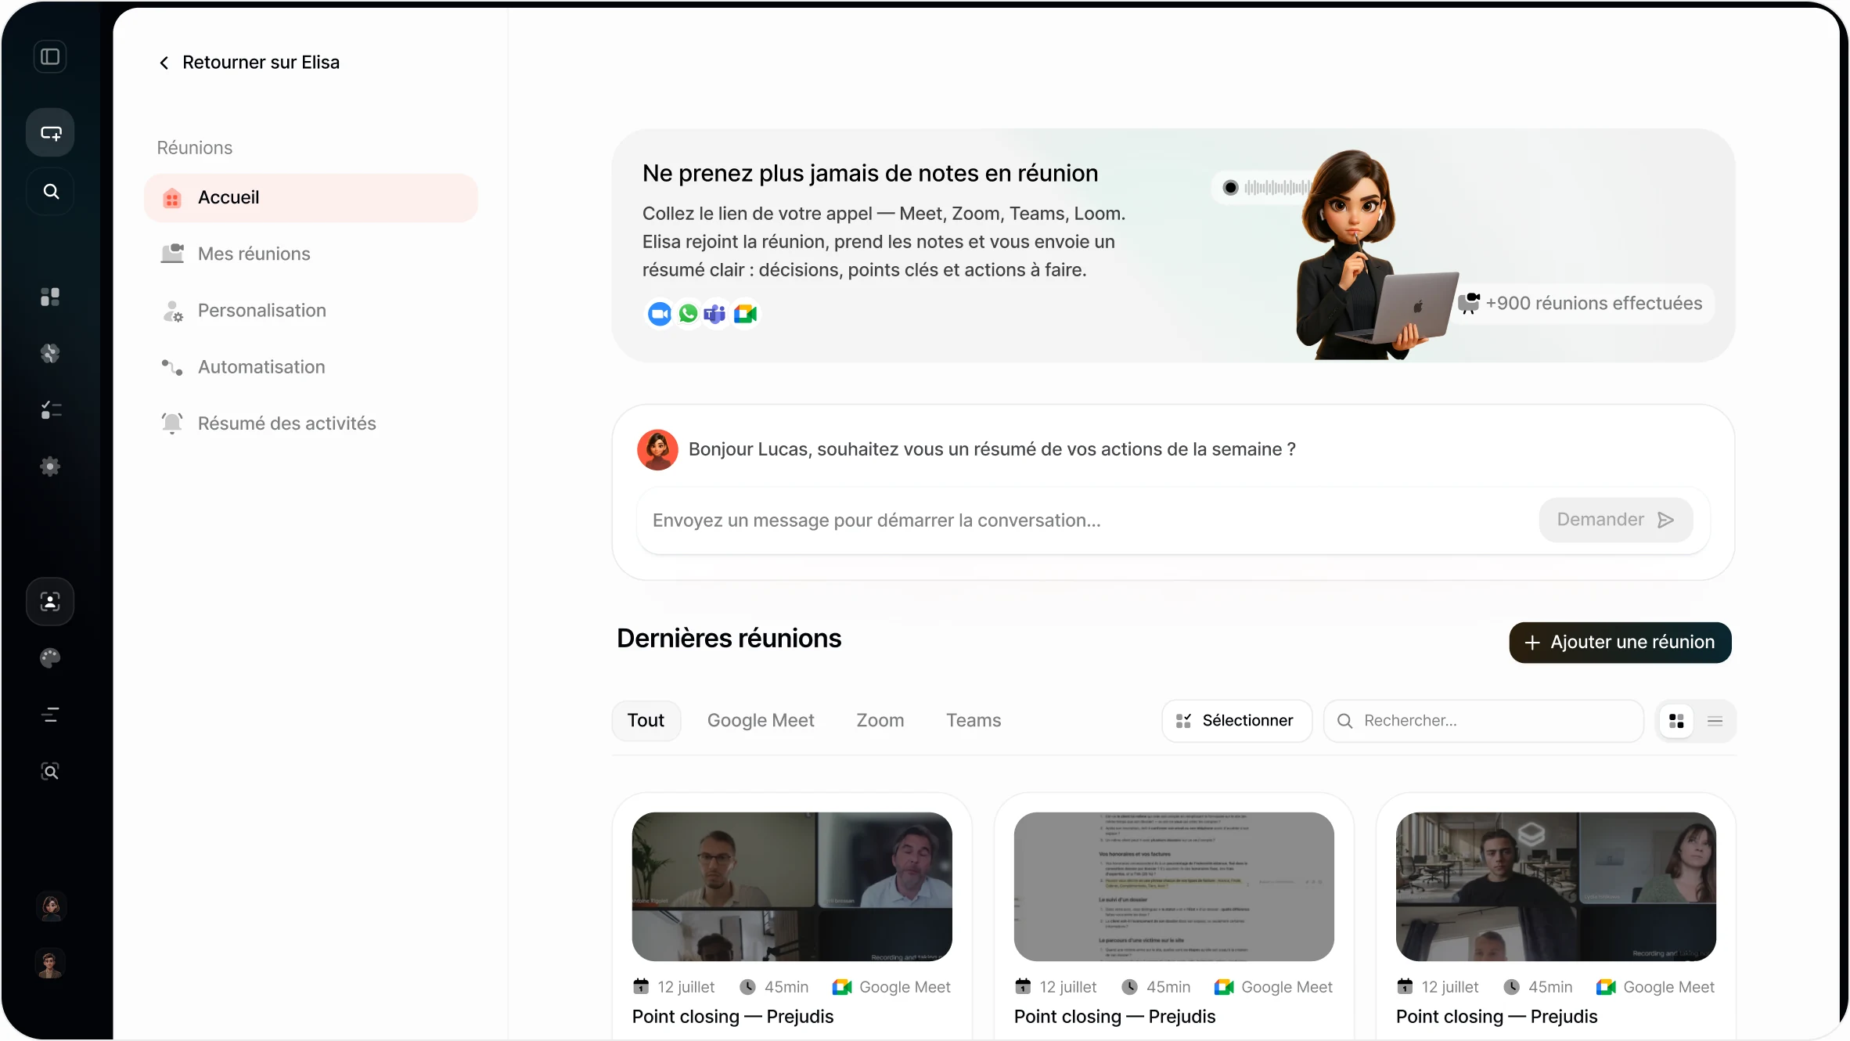The height and width of the screenshot is (1041, 1850).
Task: Click the globe icon in the dark sidebar
Action: point(50,353)
